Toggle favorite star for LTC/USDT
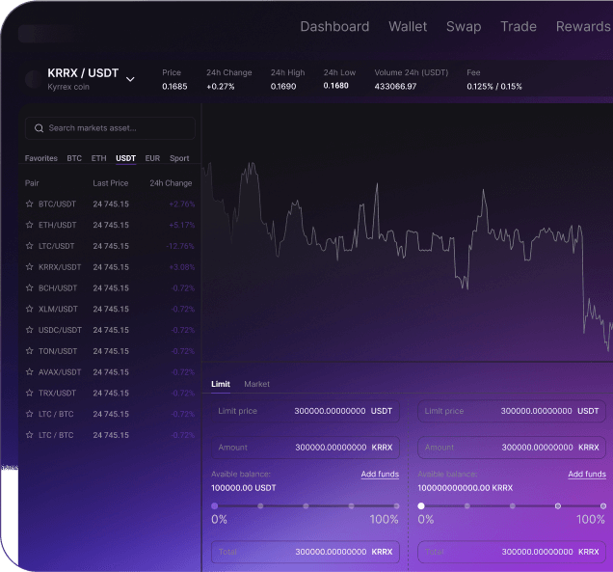 [30, 246]
